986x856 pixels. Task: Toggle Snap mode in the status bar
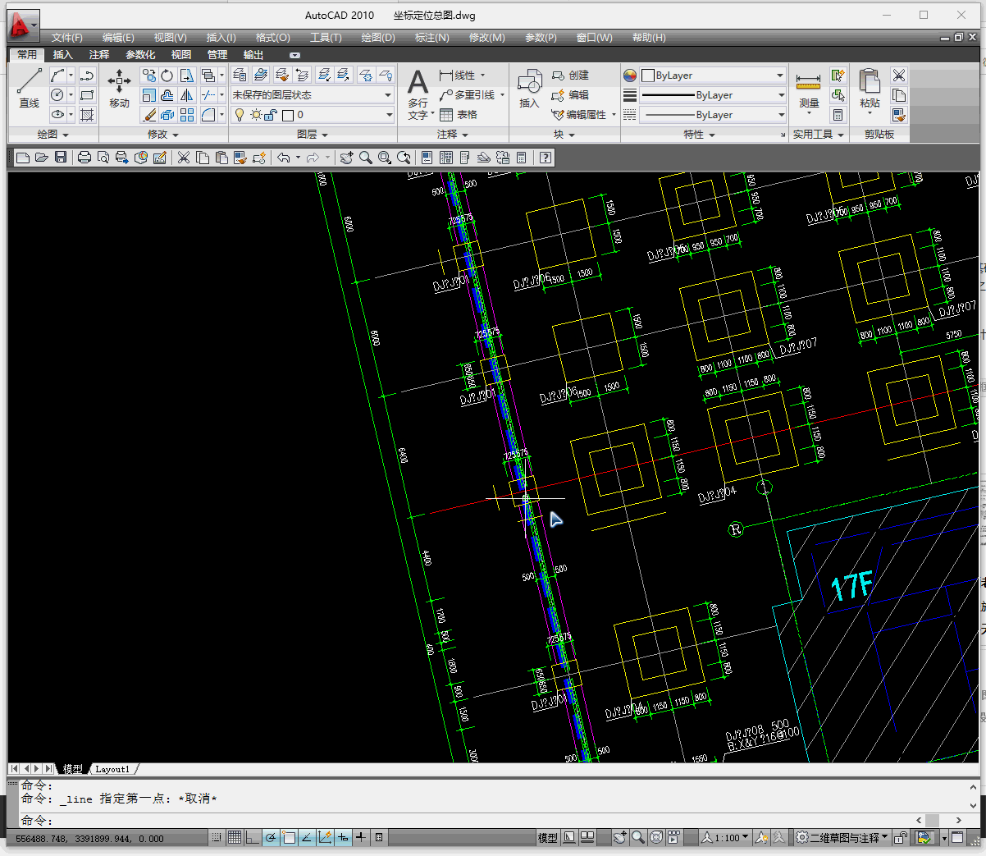tap(216, 838)
